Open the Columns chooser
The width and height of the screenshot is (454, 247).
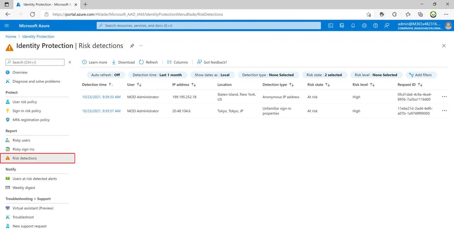click(x=177, y=62)
